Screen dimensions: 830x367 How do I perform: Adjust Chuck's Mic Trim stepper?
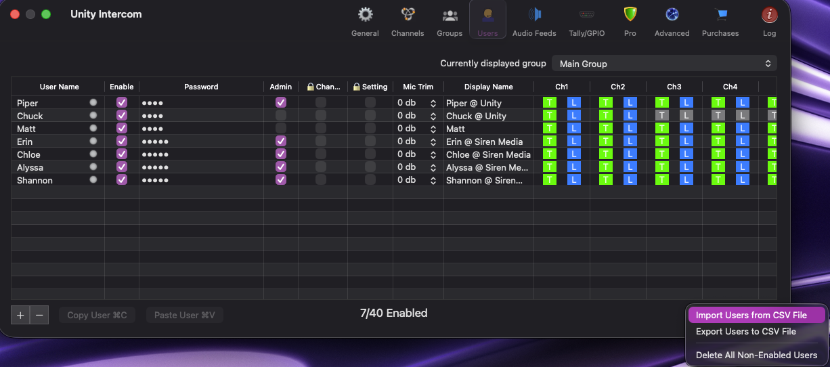click(433, 116)
